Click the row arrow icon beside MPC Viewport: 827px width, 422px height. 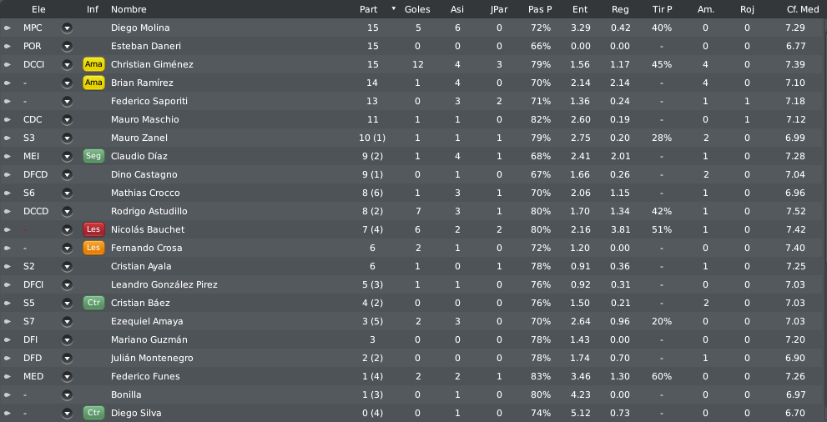point(8,28)
